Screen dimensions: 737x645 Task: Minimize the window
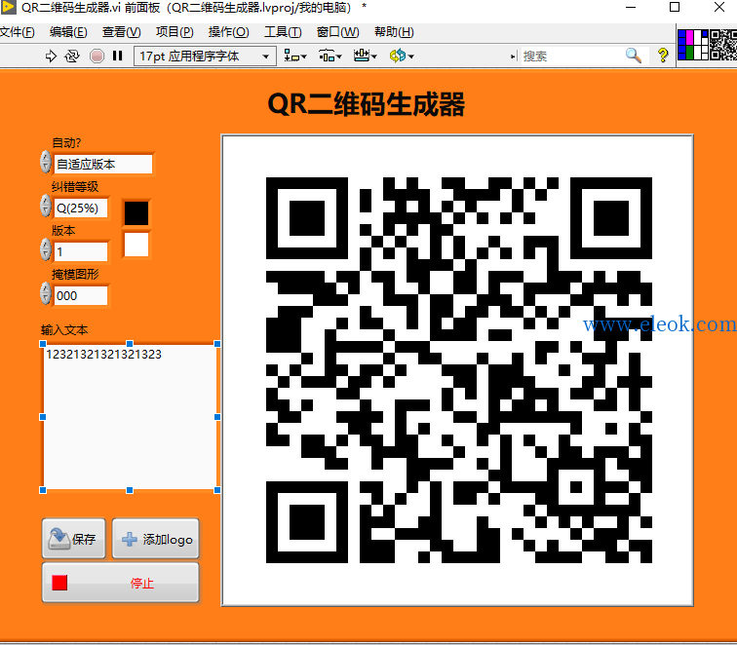coord(631,7)
